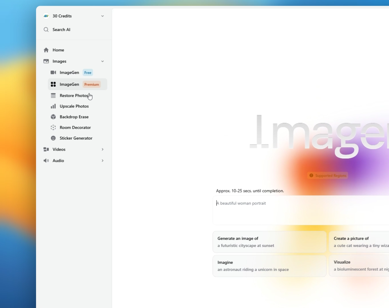Click the Free badge next to ImageGen
Screen dimensions: 389x308
click(x=88, y=73)
